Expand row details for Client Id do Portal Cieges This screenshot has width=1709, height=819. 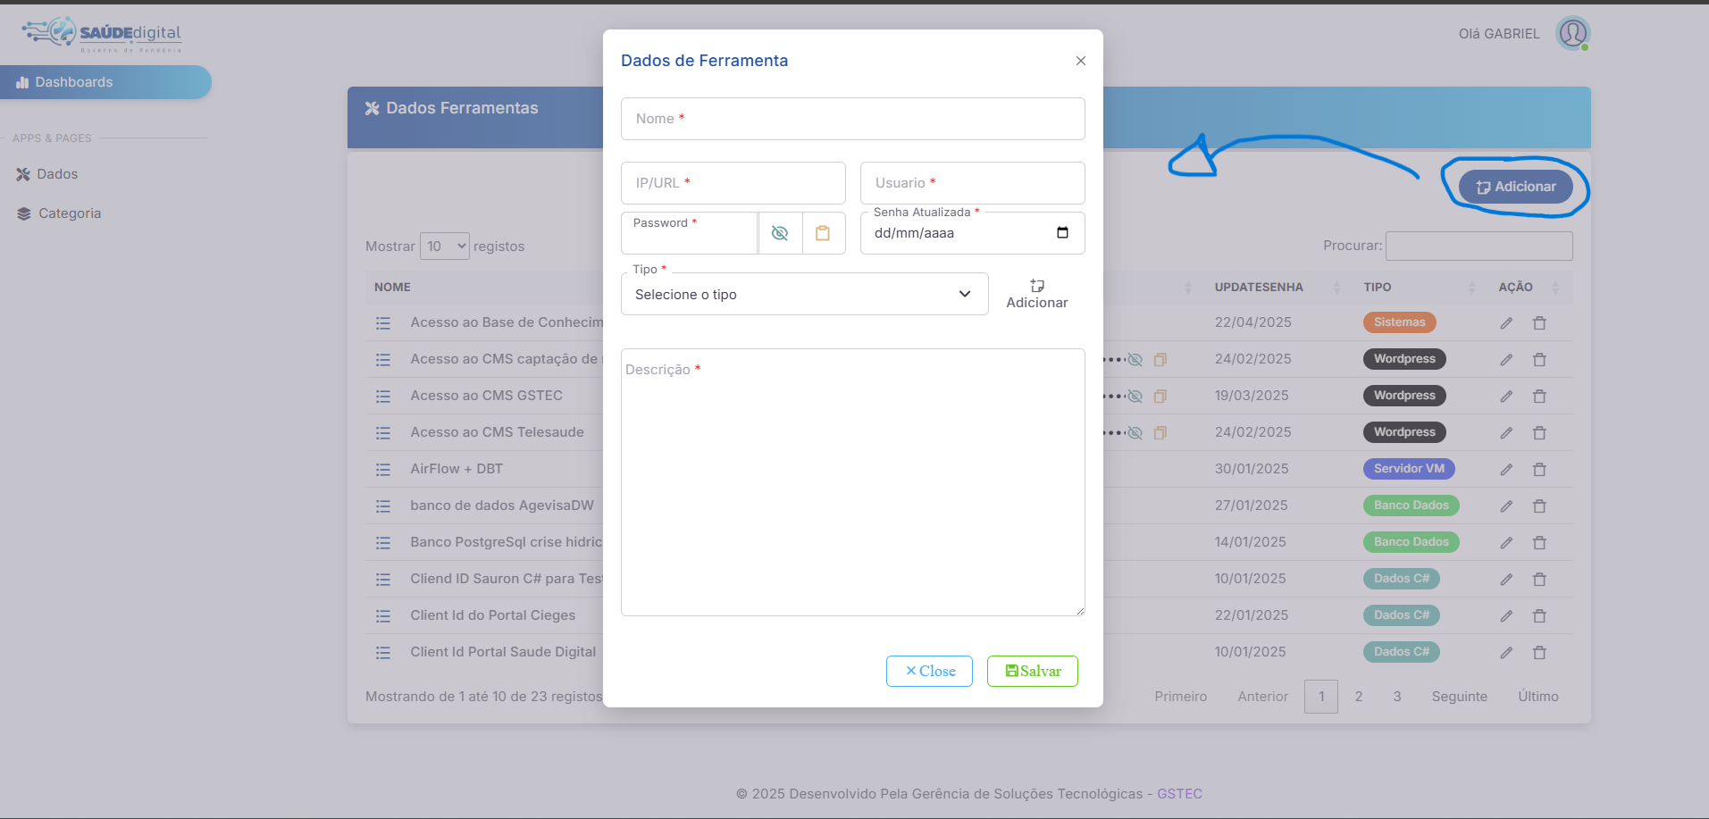(x=383, y=615)
